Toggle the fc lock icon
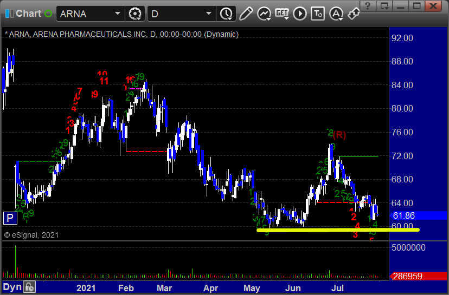 pos(29,287)
